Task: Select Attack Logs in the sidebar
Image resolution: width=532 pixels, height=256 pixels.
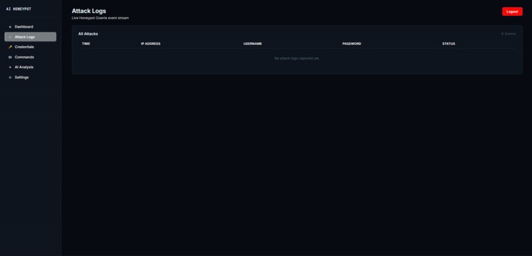Action: click(30, 37)
